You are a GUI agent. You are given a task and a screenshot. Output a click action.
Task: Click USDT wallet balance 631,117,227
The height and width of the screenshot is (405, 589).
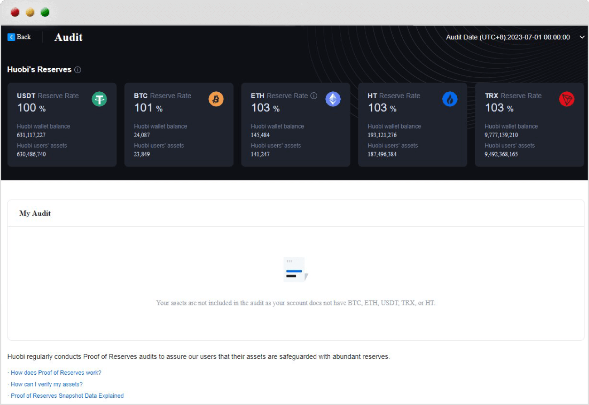click(31, 135)
